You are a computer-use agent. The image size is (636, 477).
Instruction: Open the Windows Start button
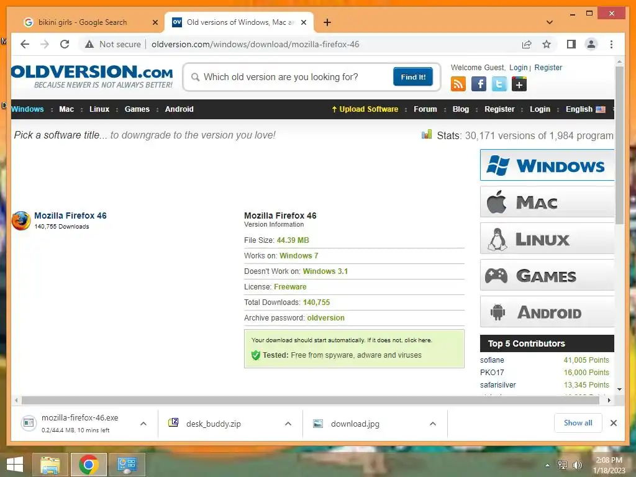(x=15, y=465)
